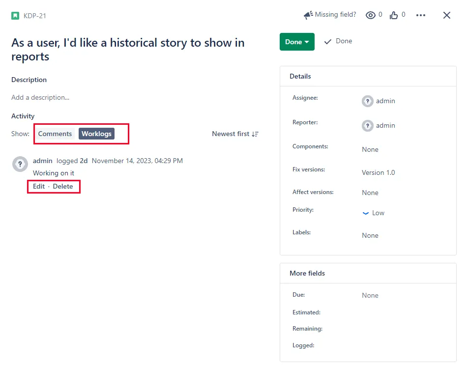Image resolution: width=467 pixels, height=365 pixels.
Task: Click the worklog date November 14, 2023
Action: point(137,161)
